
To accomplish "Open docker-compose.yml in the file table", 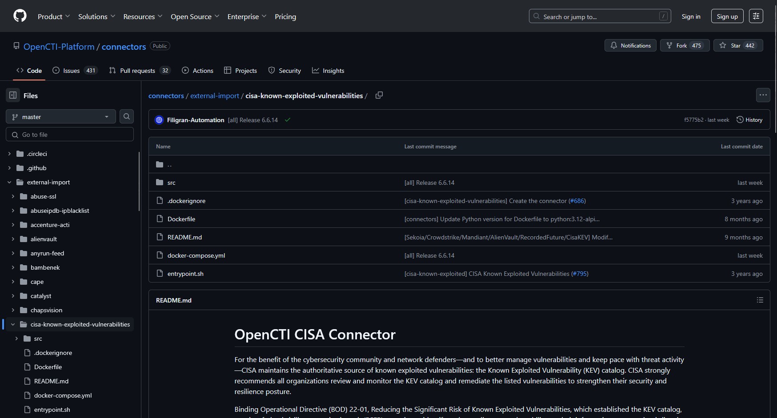I will click(196, 255).
